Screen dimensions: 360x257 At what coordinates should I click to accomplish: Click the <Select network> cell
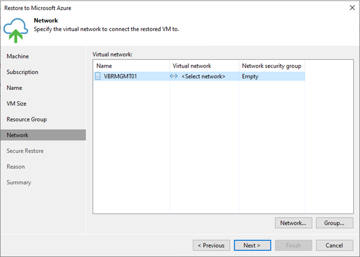click(x=203, y=77)
